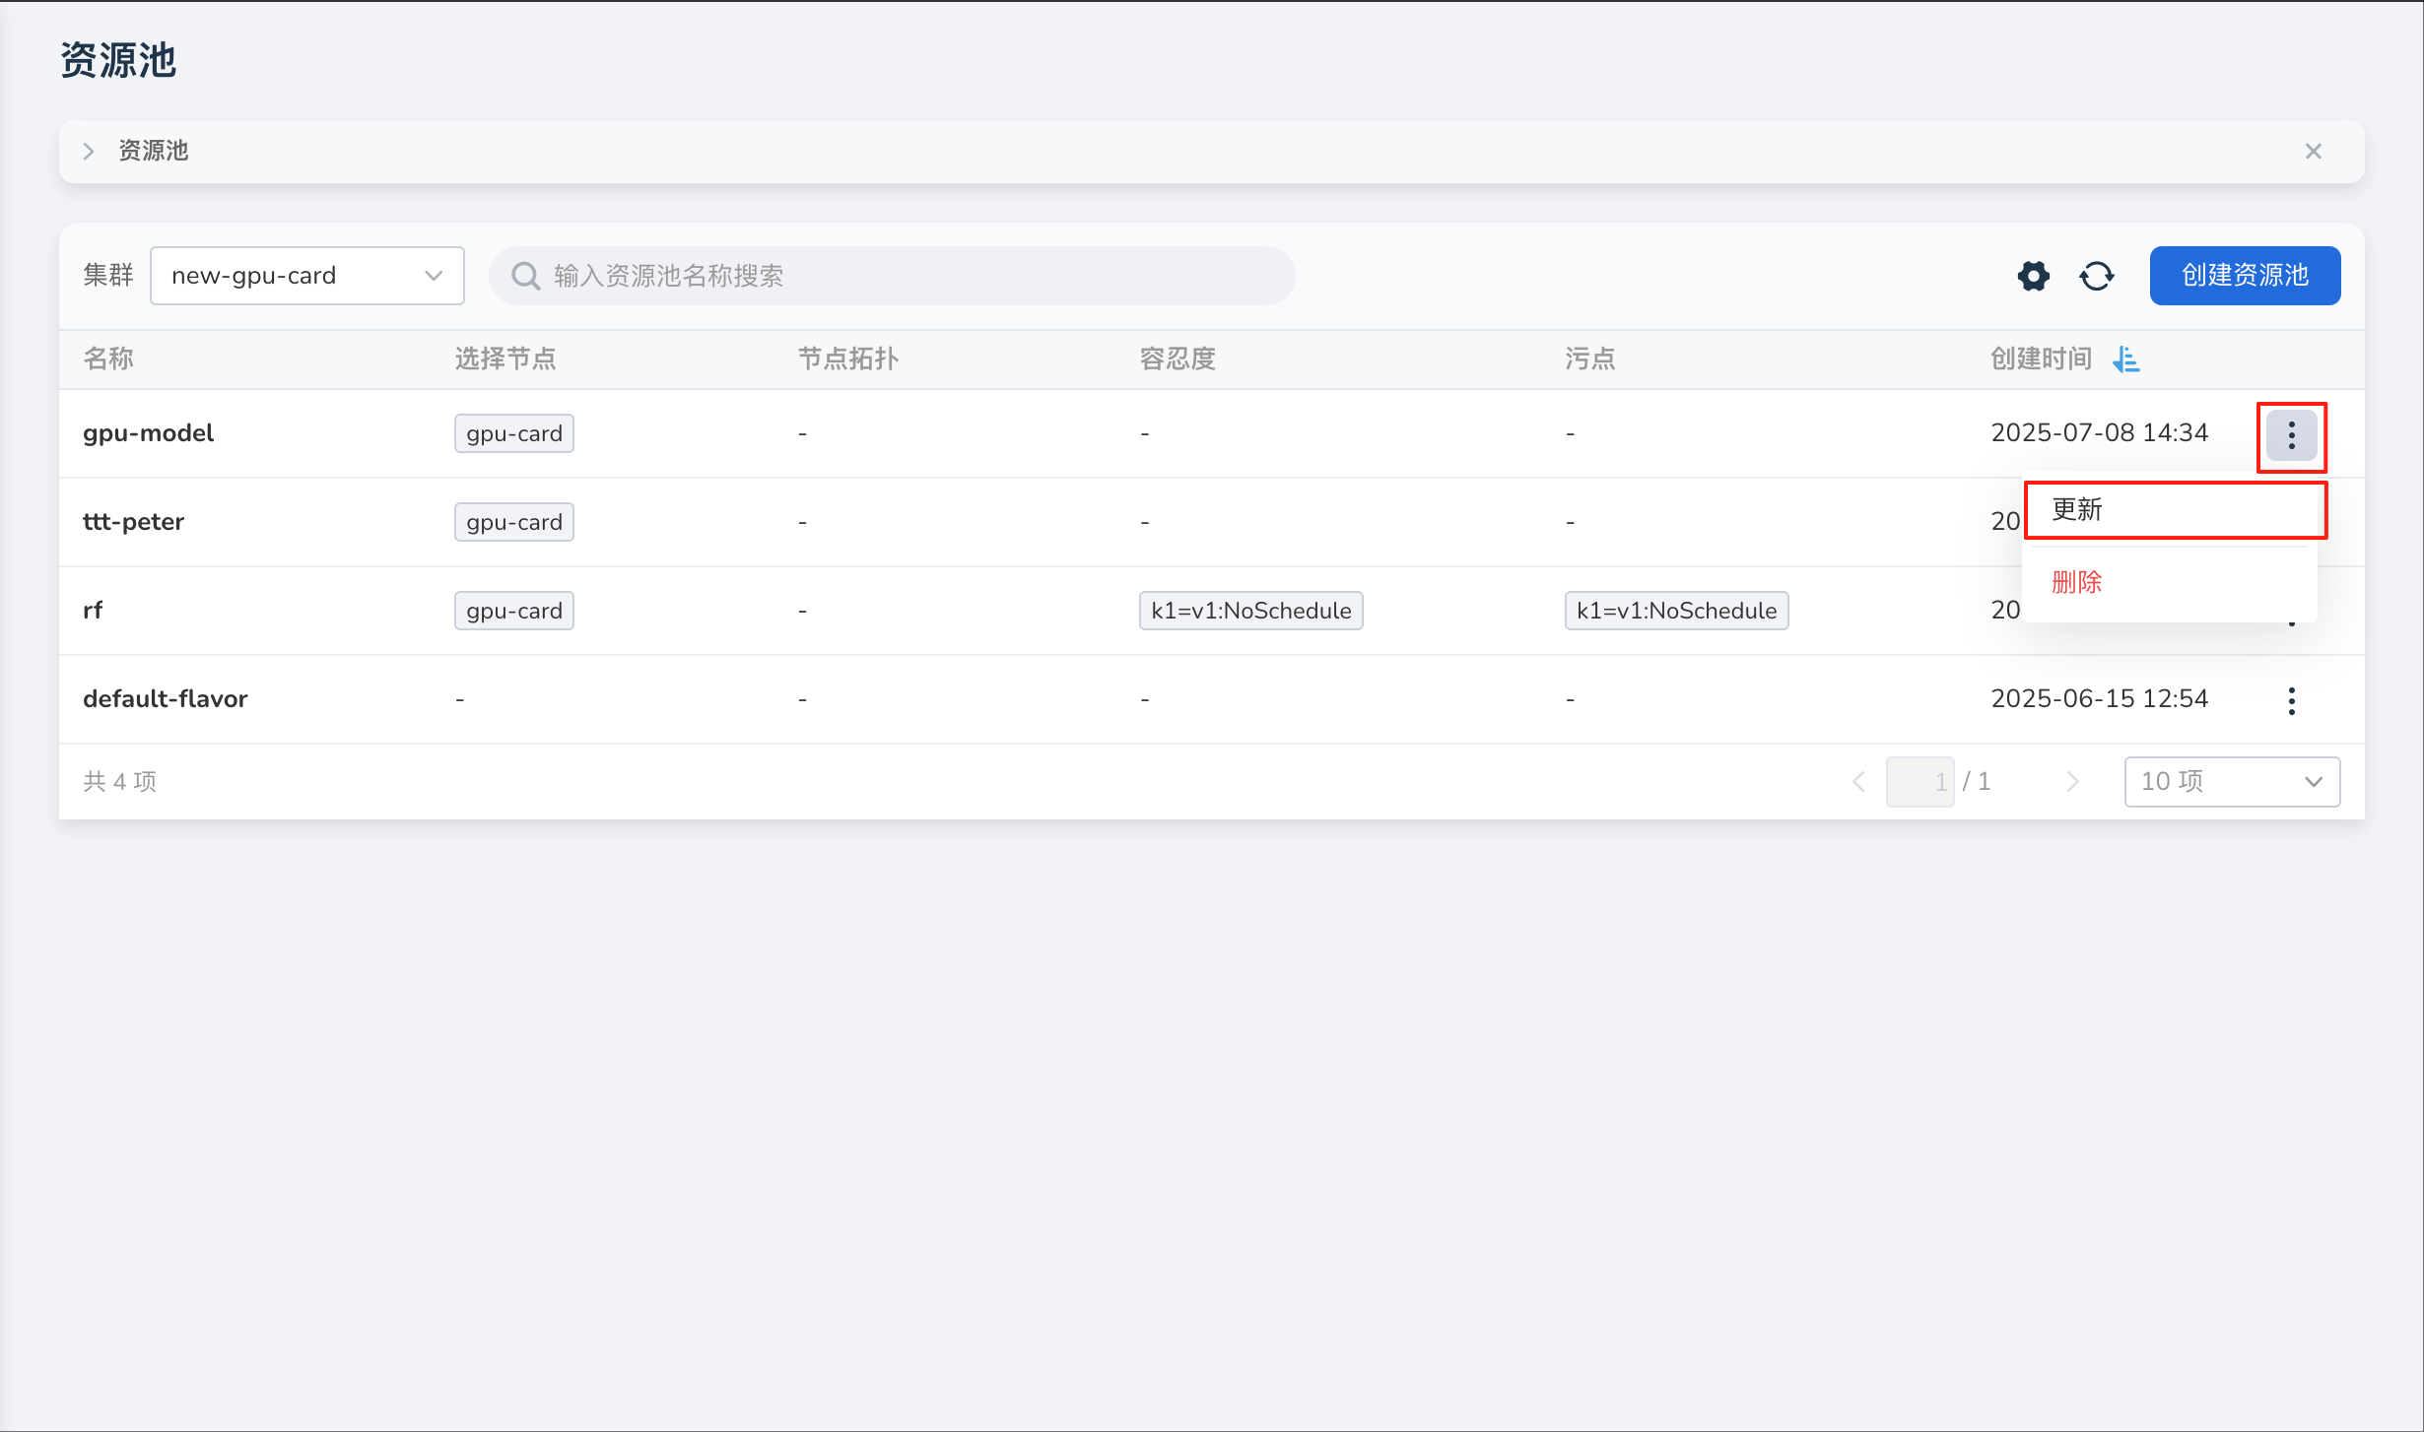Screen dimensions: 2424x1432
Task: Open the gpu-model resource pool link
Action: coord(148,433)
